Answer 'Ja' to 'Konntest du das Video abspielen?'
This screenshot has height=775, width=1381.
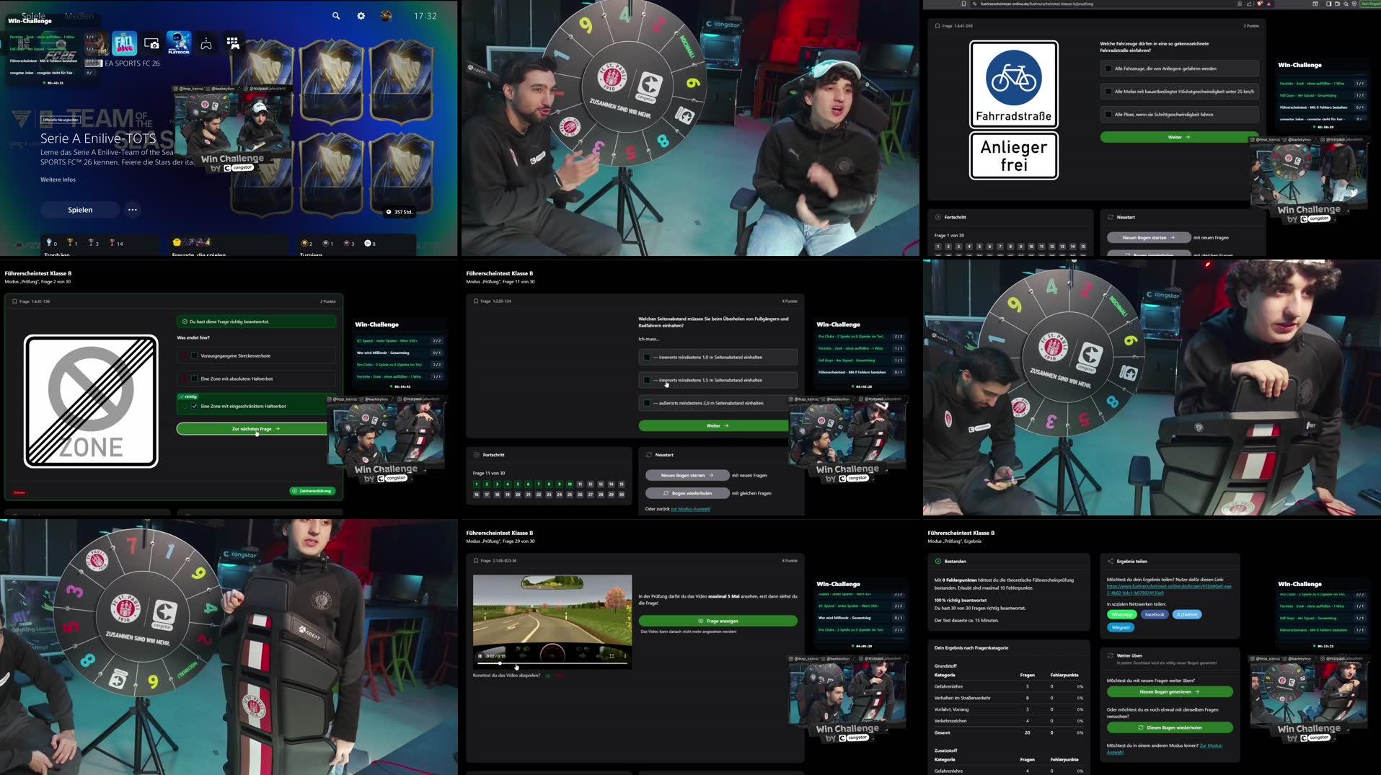point(548,676)
